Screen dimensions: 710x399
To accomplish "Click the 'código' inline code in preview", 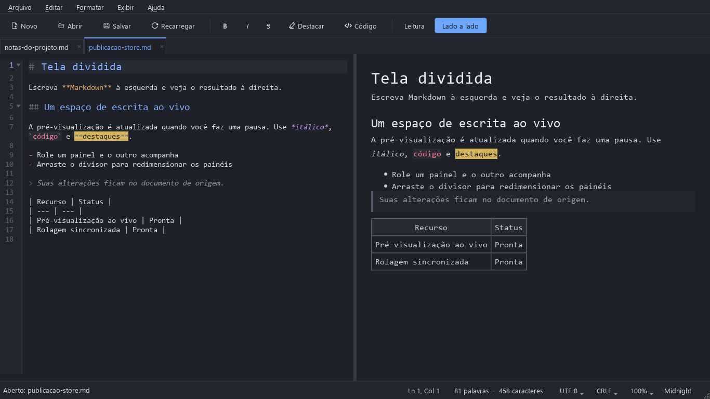I will [x=427, y=154].
